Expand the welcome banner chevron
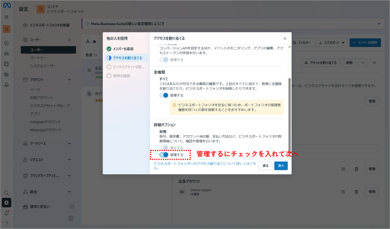This screenshot has width=390, height=229. click(x=379, y=23)
